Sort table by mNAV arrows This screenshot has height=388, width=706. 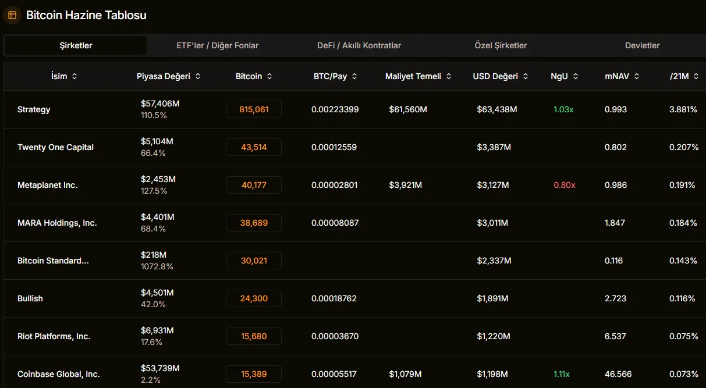(x=637, y=76)
